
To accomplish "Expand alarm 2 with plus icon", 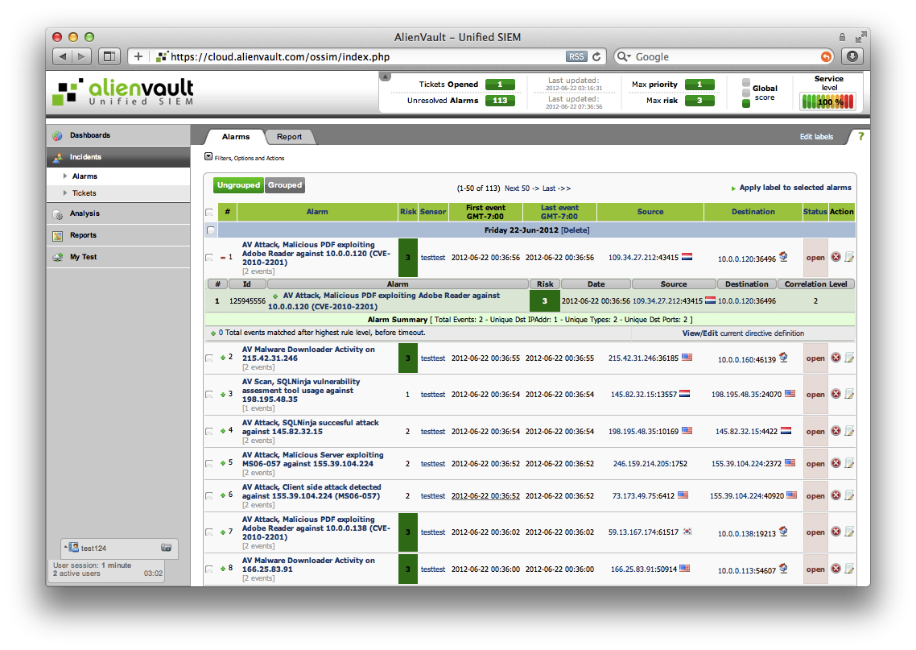I will point(223,358).
